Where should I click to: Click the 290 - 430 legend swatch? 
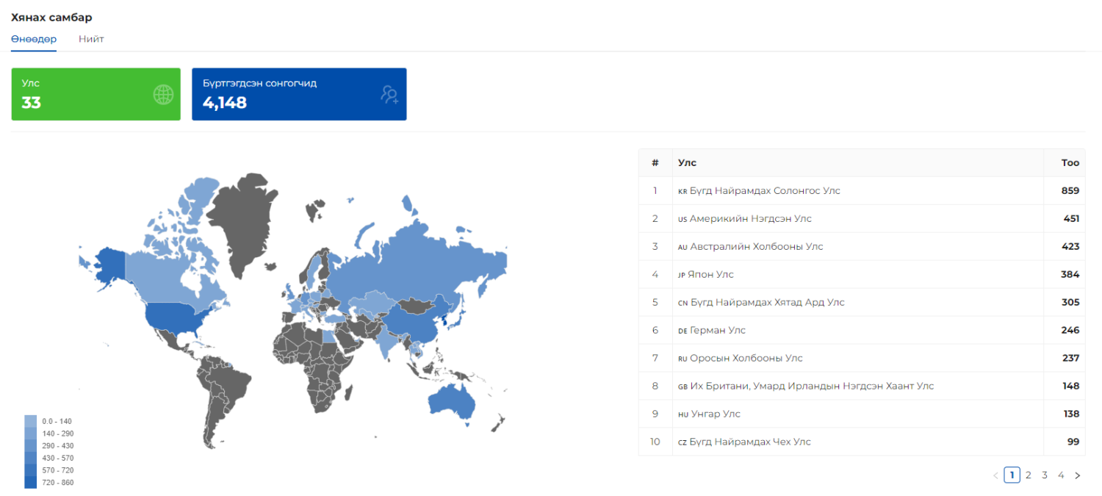30,446
